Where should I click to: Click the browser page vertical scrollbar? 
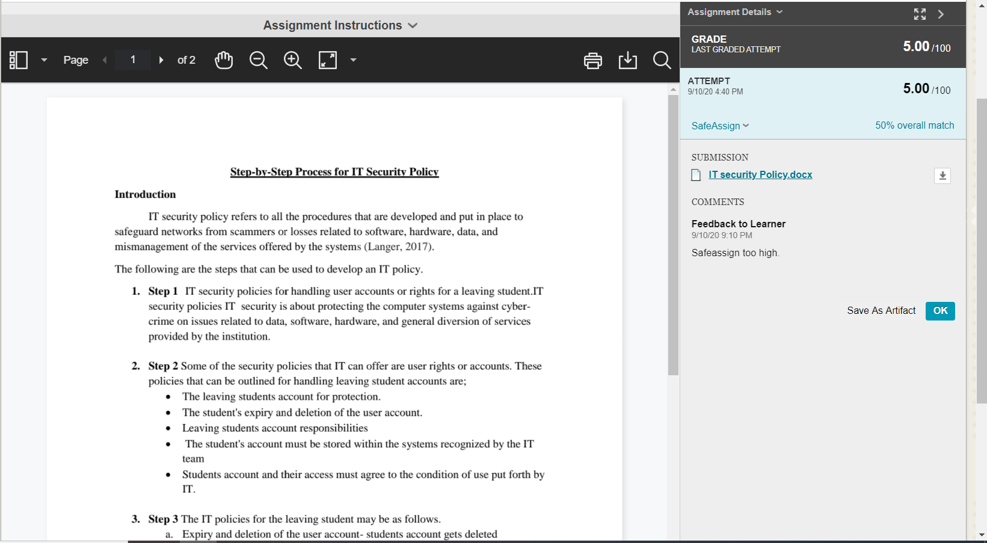pyautogui.click(x=982, y=250)
